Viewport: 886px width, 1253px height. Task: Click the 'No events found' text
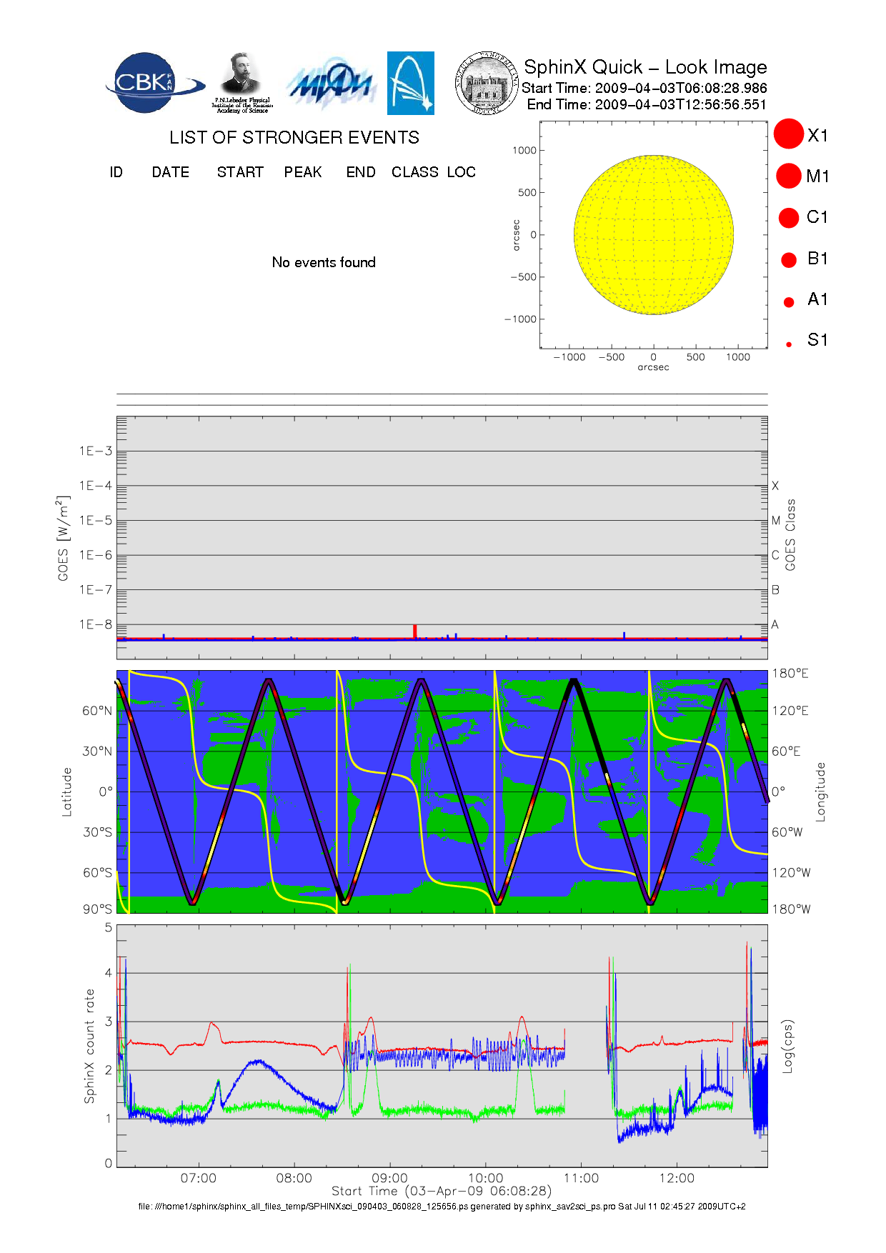[x=324, y=262]
